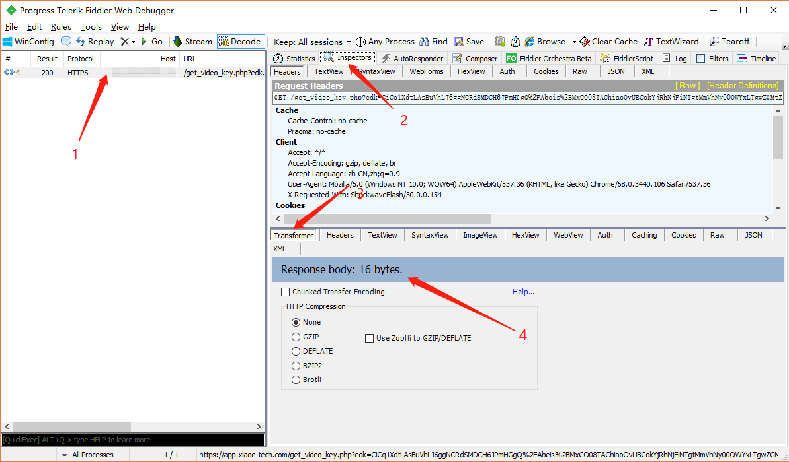Select the response Transformer tab
This screenshot has height=462, width=789.
[294, 236]
